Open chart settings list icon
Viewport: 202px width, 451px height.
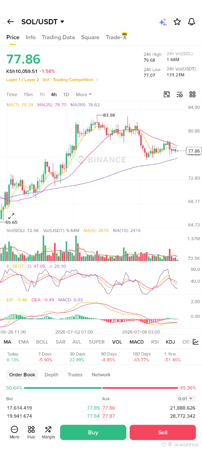pyautogui.click(x=180, y=95)
